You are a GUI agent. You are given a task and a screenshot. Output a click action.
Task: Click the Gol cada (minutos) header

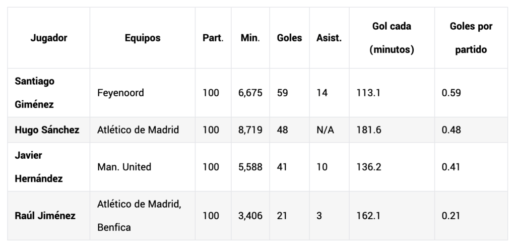tap(392, 38)
